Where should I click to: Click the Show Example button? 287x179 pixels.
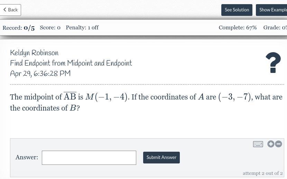272,10
